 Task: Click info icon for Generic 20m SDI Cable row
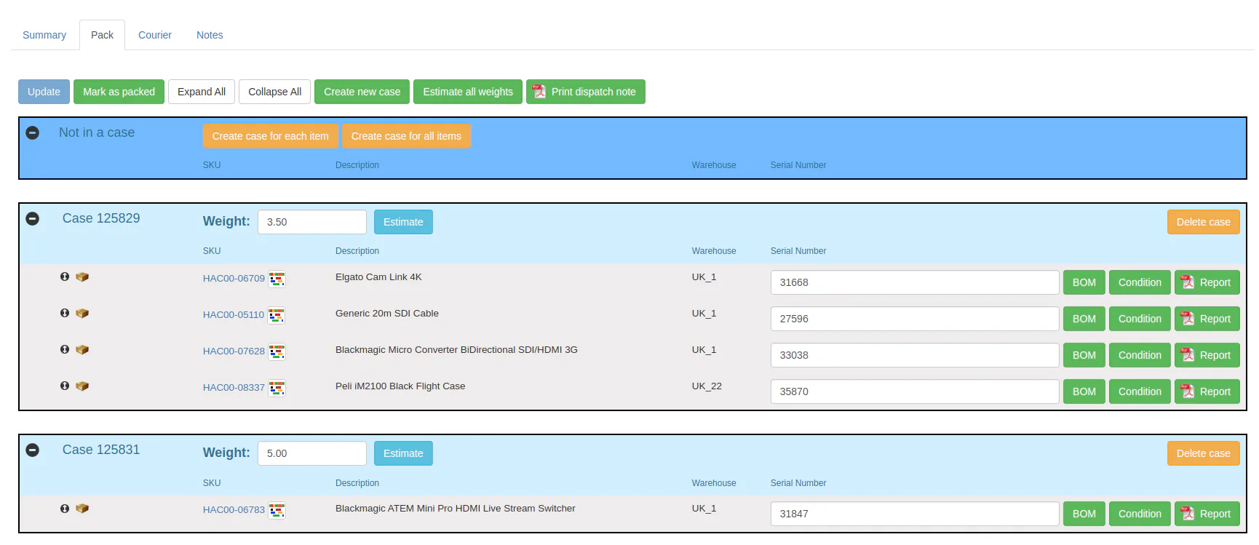click(65, 313)
